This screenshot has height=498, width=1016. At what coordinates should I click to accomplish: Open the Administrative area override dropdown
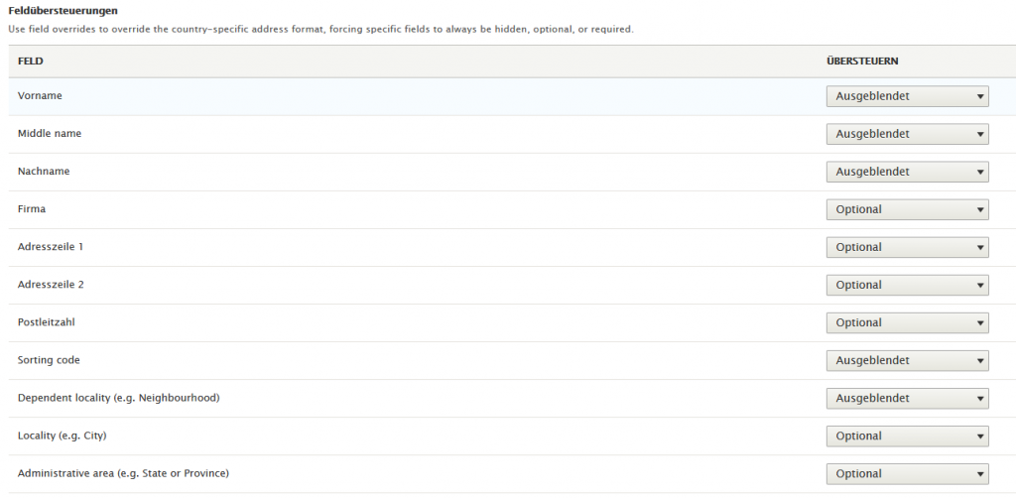tap(907, 473)
